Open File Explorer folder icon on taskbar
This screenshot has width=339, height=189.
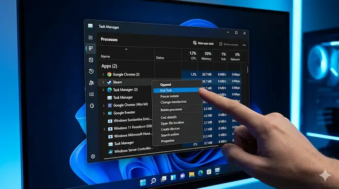(192, 174)
